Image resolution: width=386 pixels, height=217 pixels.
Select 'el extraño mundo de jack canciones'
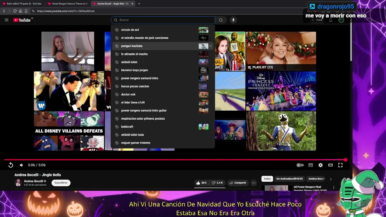pyautogui.click(x=163, y=38)
